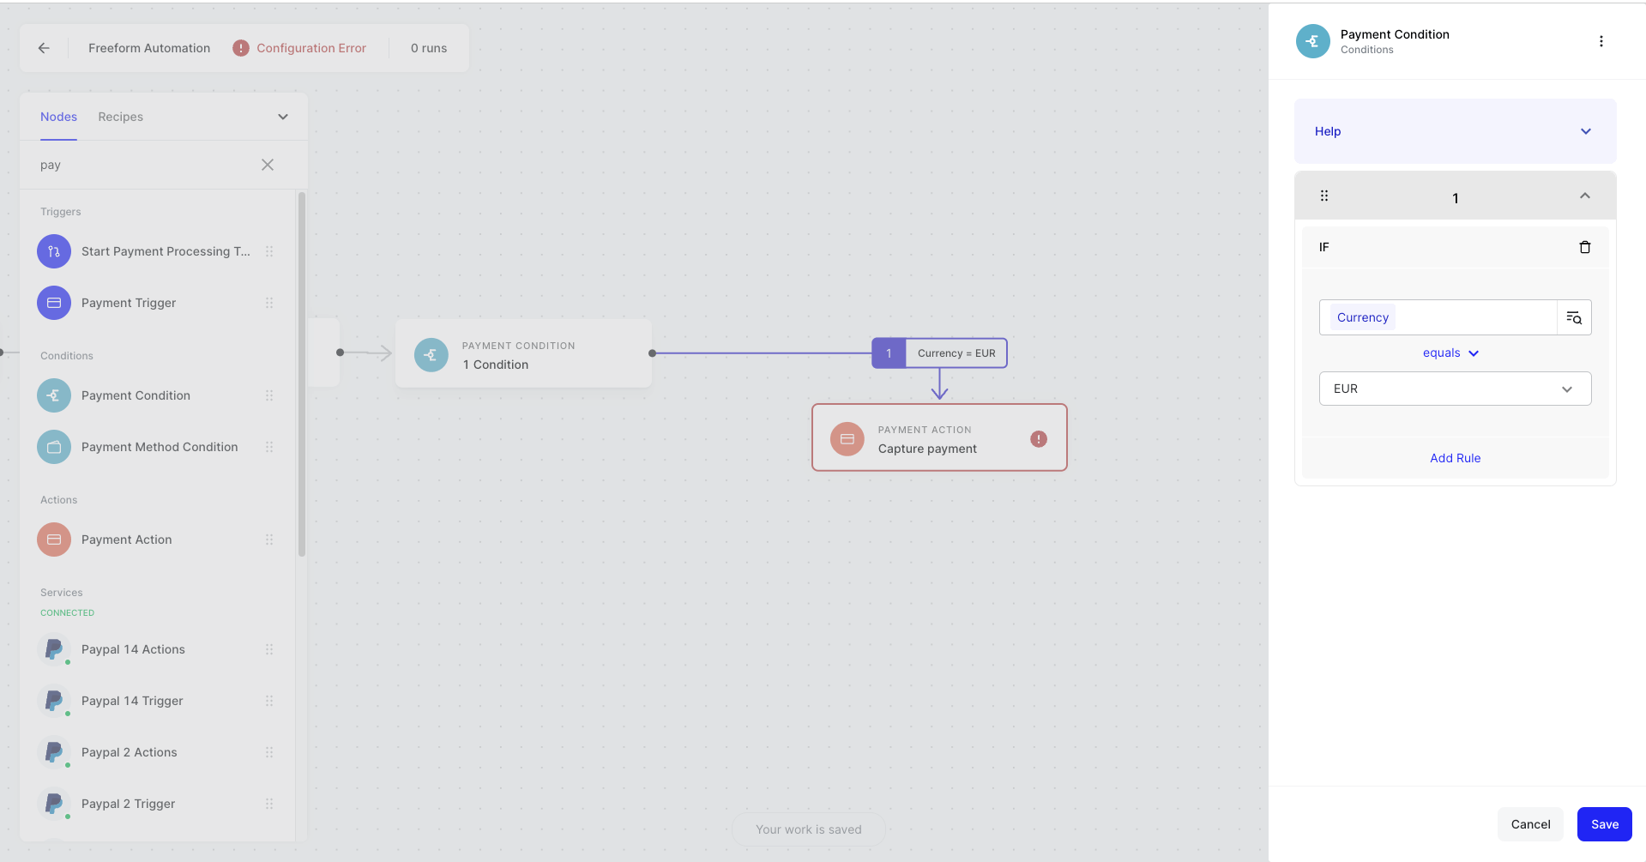Click Add Rule link
This screenshot has height=862, width=1646.
coord(1455,458)
